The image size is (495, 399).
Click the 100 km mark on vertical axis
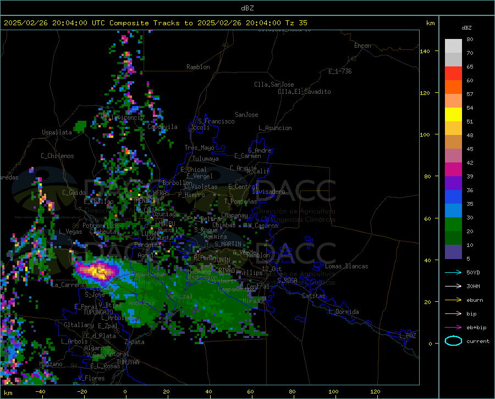pos(425,135)
